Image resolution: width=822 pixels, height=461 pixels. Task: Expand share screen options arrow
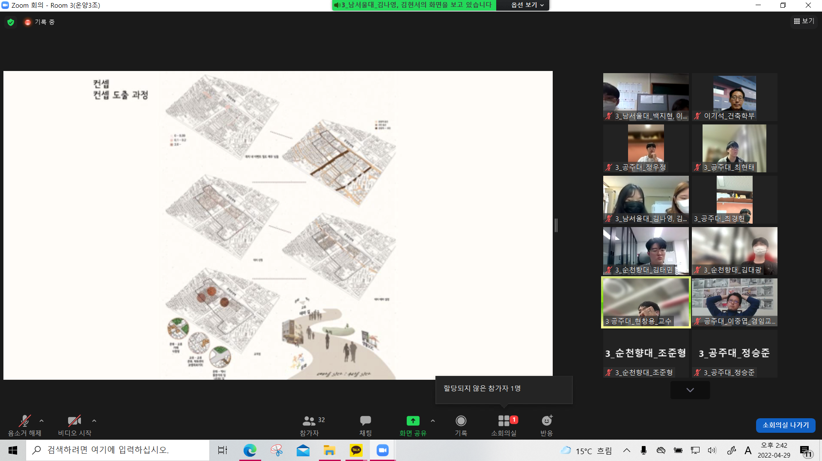[x=433, y=421]
